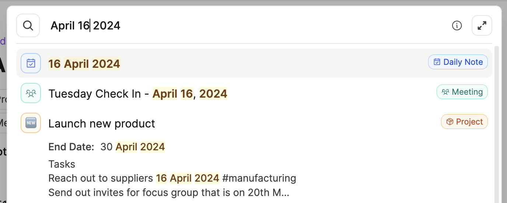Viewport: 507px width, 203px height.
Task: Focus the search field containing April 16 2024
Action: [221, 25]
